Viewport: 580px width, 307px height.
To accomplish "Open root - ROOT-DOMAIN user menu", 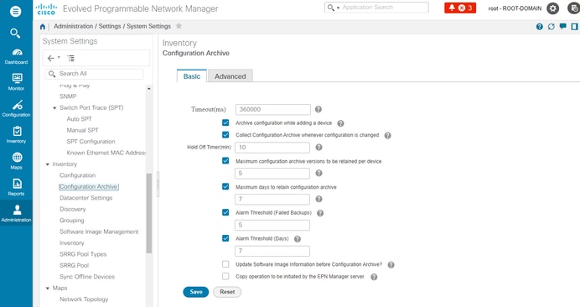I will tap(515, 8).
